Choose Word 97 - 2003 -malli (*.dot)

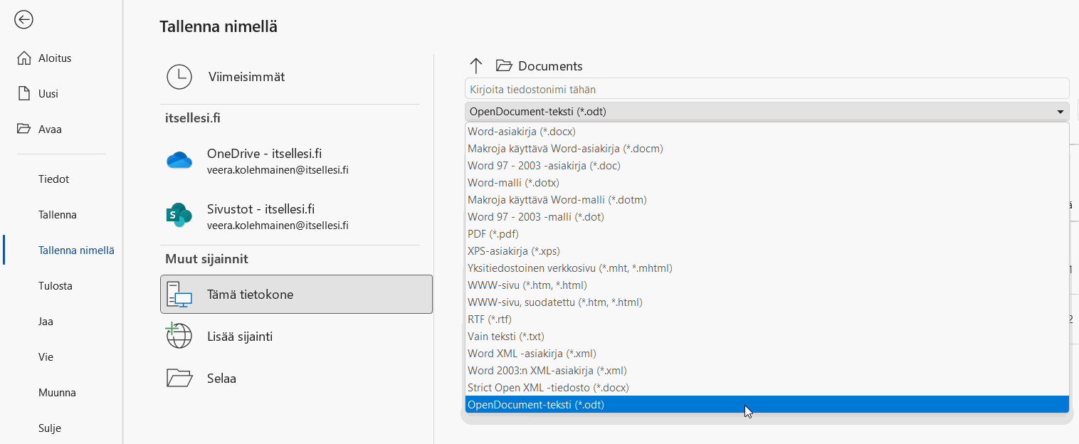tap(767, 217)
